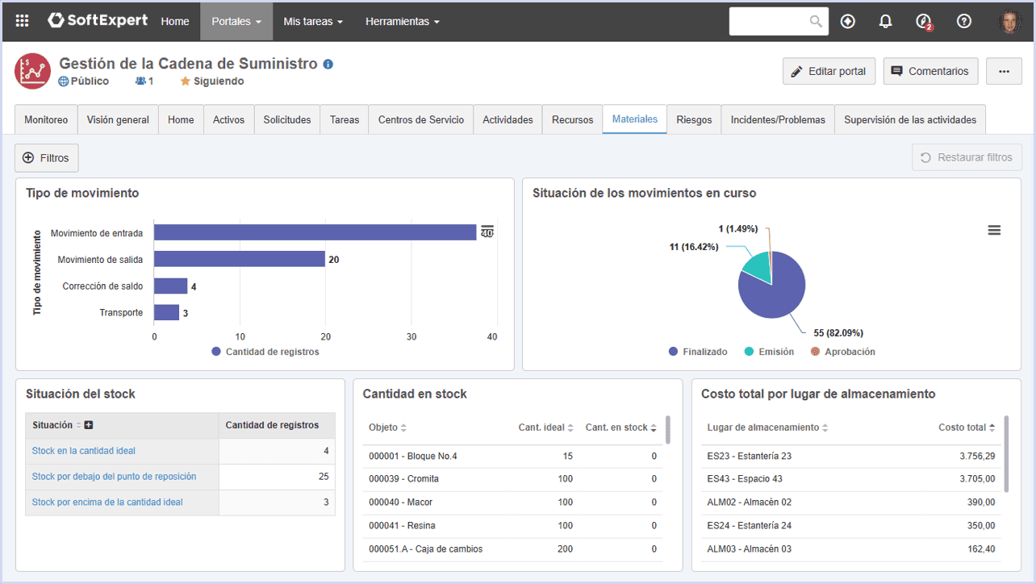This screenshot has width=1036, height=584.
Task: Open Stock en la cantidad ideal link
Action: (84, 451)
